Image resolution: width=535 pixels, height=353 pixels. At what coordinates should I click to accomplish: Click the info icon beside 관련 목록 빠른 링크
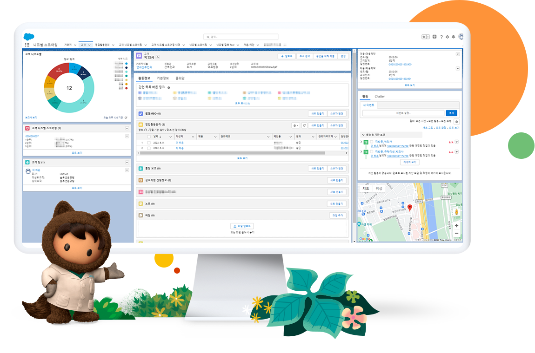[168, 88]
